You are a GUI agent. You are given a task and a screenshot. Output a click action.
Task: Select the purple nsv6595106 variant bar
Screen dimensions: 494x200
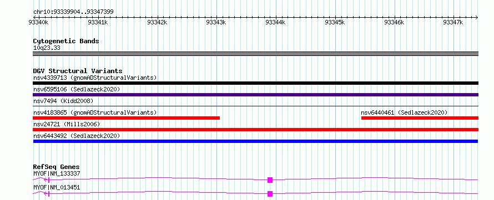click(x=255, y=95)
